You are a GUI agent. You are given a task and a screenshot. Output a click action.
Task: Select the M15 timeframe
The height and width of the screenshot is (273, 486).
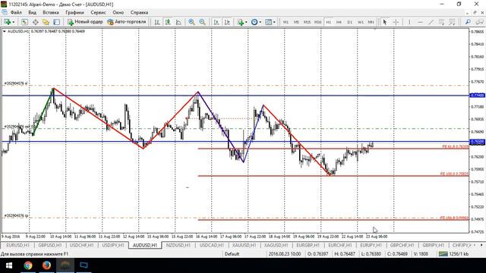tap(307, 22)
